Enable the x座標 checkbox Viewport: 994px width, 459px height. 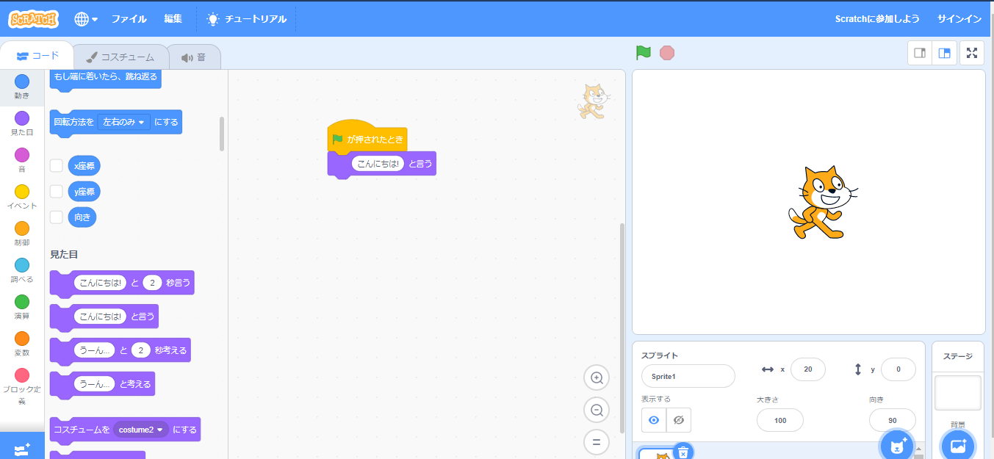[x=56, y=165]
